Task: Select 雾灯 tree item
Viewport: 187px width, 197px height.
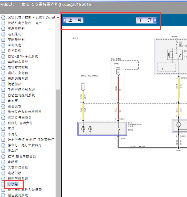Action: [x=11, y=128]
